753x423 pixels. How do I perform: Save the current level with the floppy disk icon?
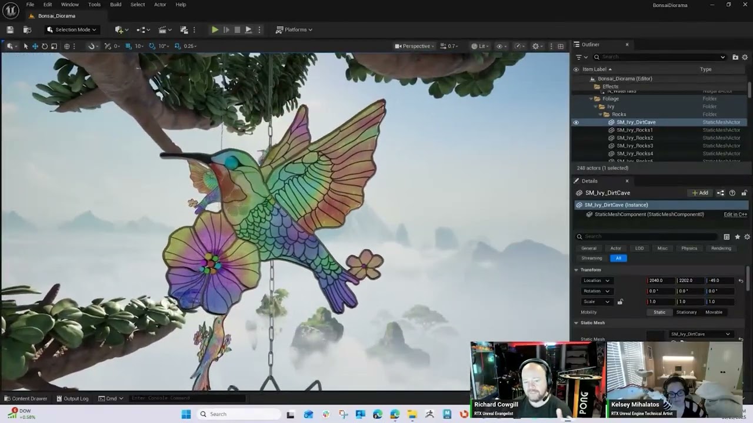[10, 29]
